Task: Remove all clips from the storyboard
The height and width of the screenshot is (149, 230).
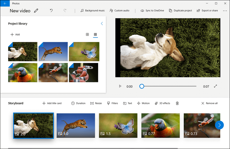Action: coord(209,103)
